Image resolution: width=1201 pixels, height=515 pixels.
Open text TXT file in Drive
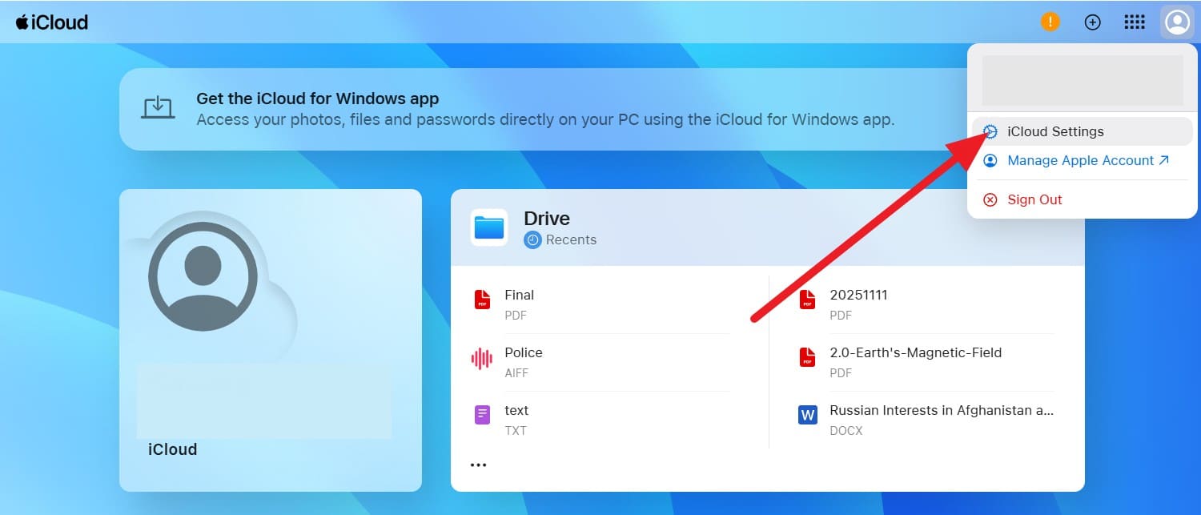pos(516,410)
